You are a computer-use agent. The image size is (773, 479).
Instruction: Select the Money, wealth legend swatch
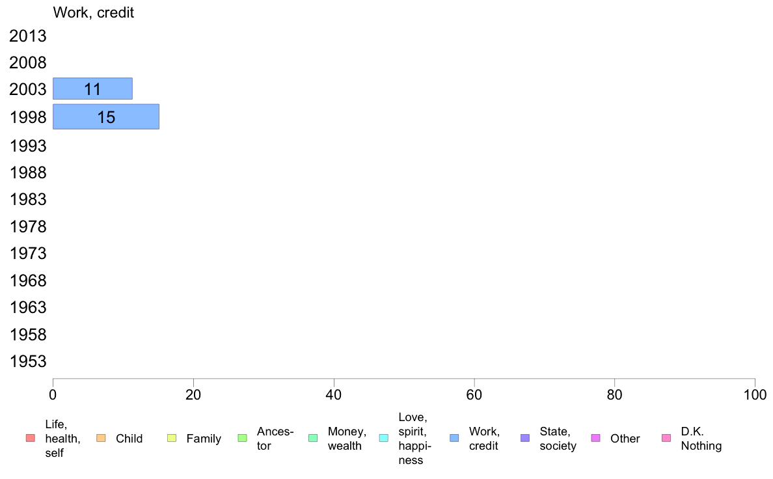[x=312, y=438]
